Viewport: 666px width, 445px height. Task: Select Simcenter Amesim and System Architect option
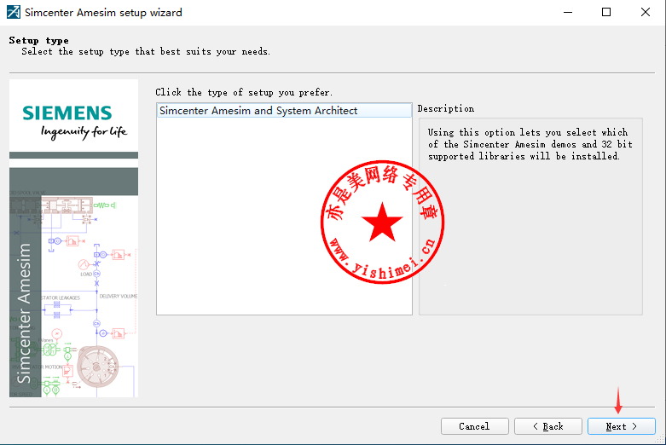[284, 111]
